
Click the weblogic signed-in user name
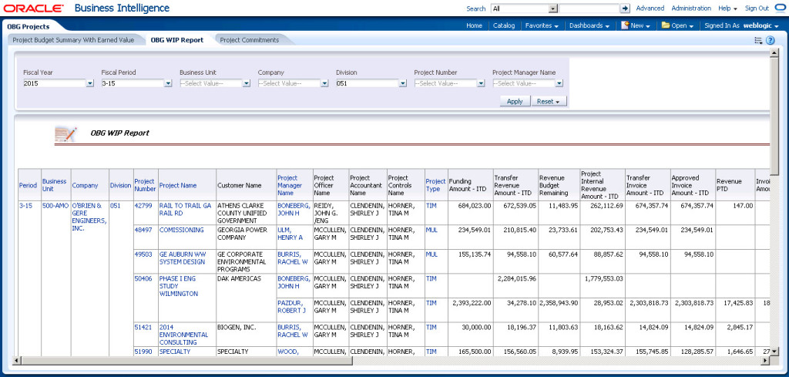pos(757,25)
